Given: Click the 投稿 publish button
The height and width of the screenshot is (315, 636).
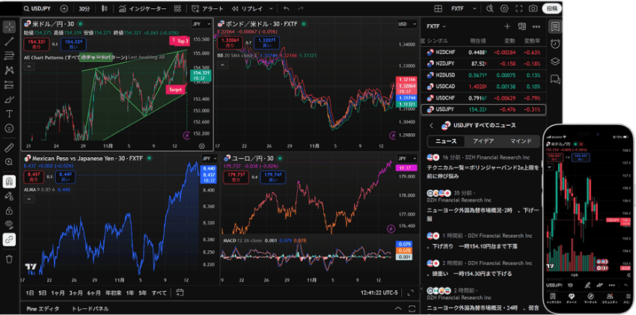Looking at the screenshot, I should pos(551,8).
